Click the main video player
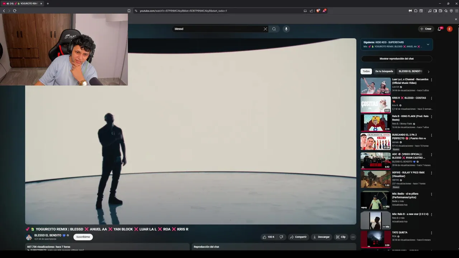Screen dimensions: 459x258 pyautogui.click(x=191, y=132)
